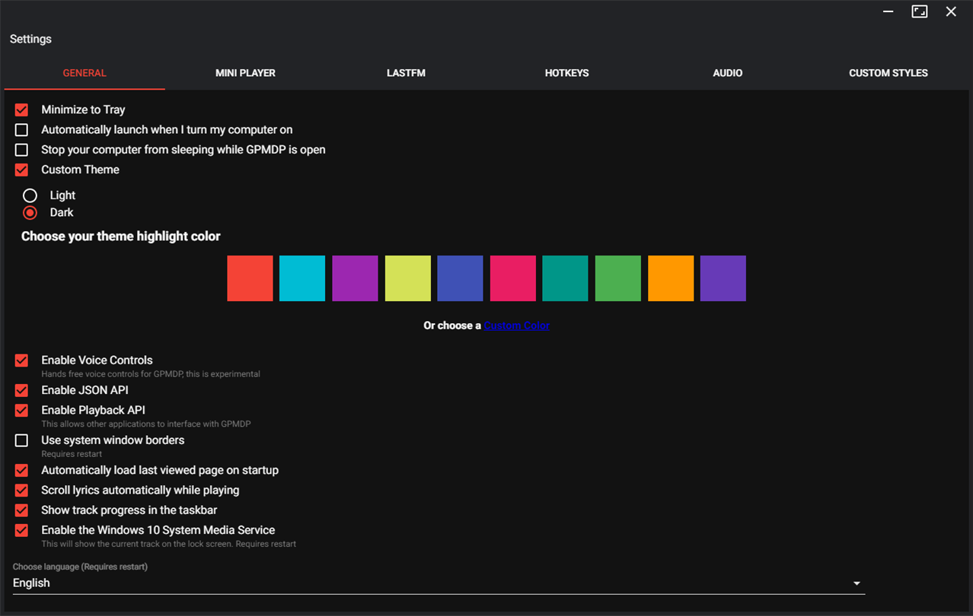This screenshot has width=973, height=616.
Task: Toggle auto-load last viewed page checkbox
Action: [21, 470]
